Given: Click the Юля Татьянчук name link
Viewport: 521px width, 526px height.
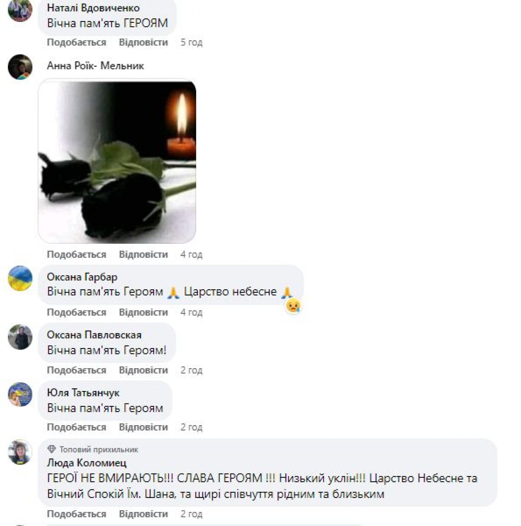Looking at the screenshot, I should [83, 393].
